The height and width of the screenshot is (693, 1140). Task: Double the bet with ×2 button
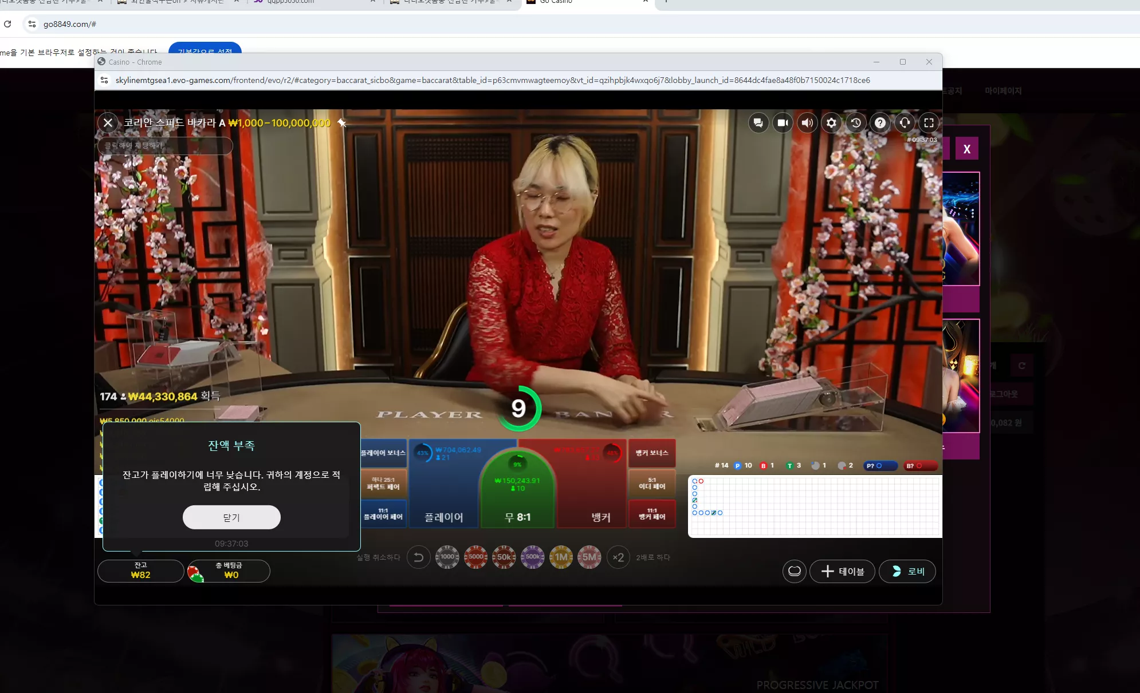click(618, 557)
